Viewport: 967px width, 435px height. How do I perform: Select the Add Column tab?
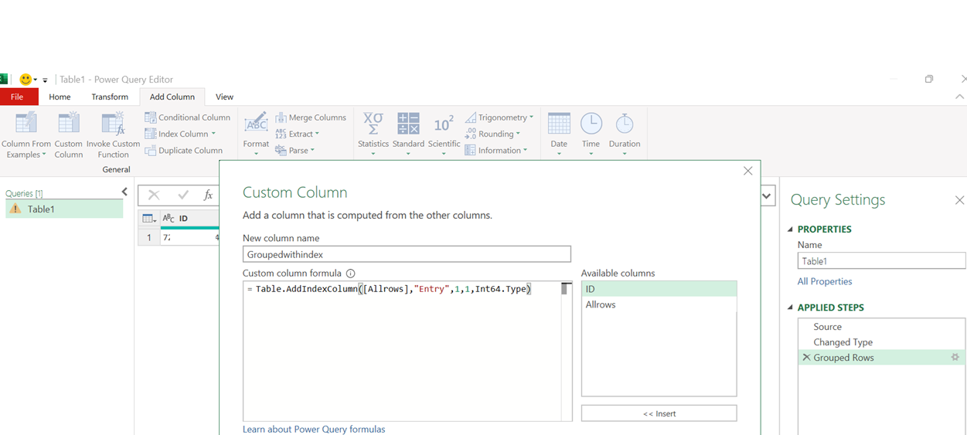[x=172, y=97]
